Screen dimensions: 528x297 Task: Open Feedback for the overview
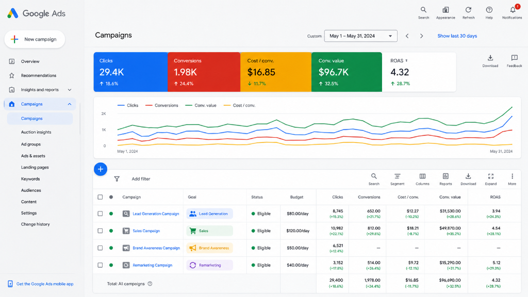(x=514, y=61)
